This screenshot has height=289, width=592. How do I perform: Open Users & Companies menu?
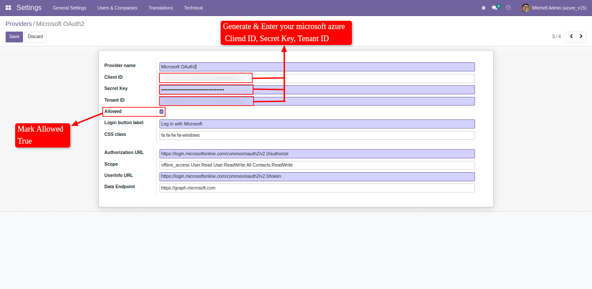coord(117,8)
